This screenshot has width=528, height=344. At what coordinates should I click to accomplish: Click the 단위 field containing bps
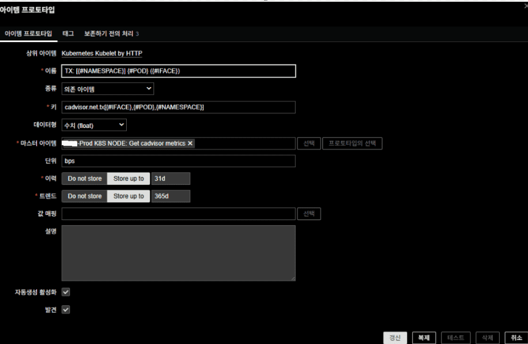[x=179, y=161]
